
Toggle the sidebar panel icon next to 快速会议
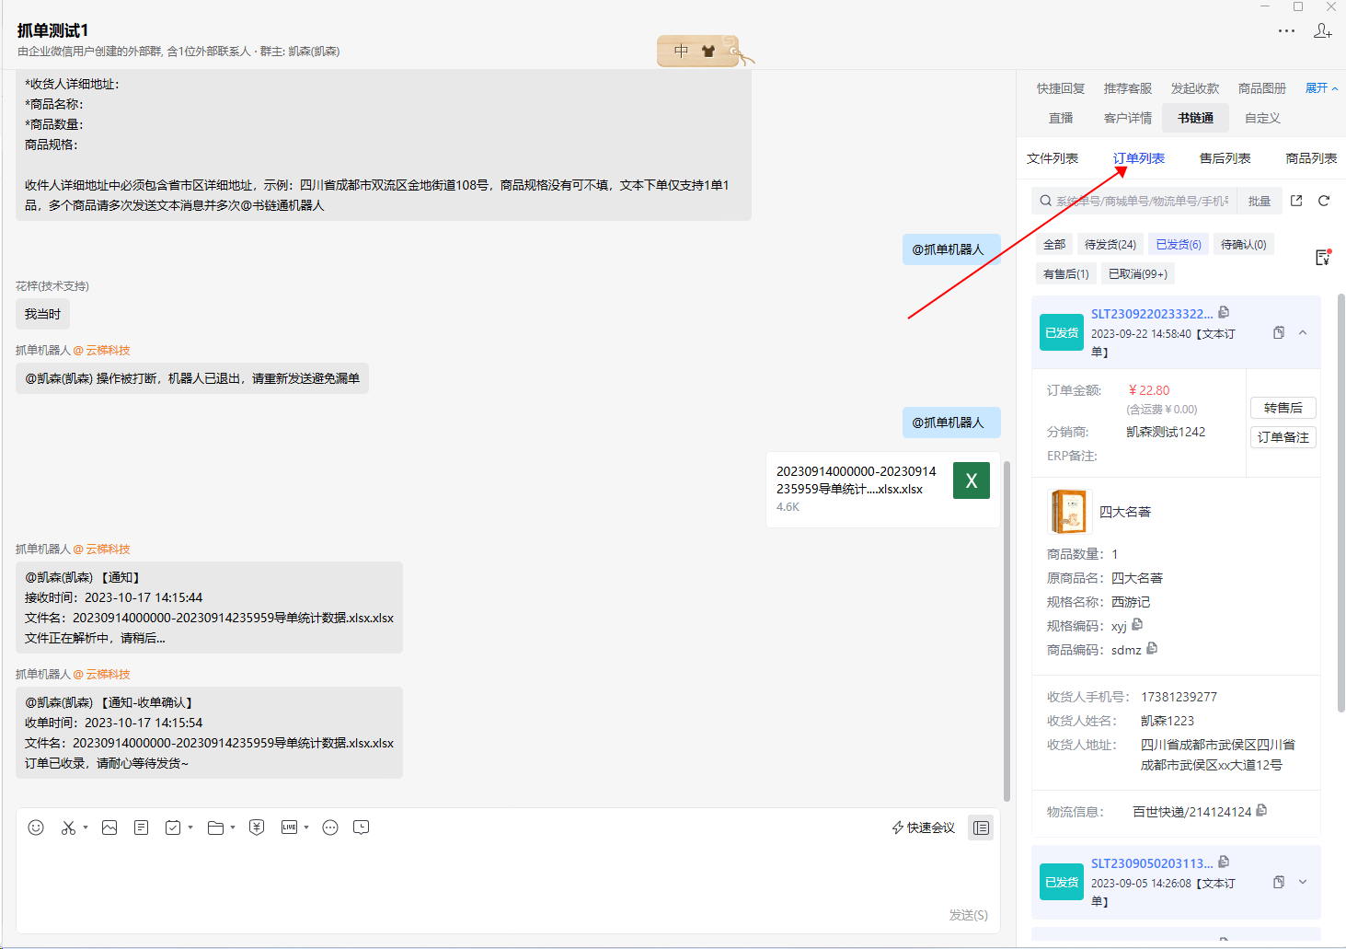[x=982, y=827]
